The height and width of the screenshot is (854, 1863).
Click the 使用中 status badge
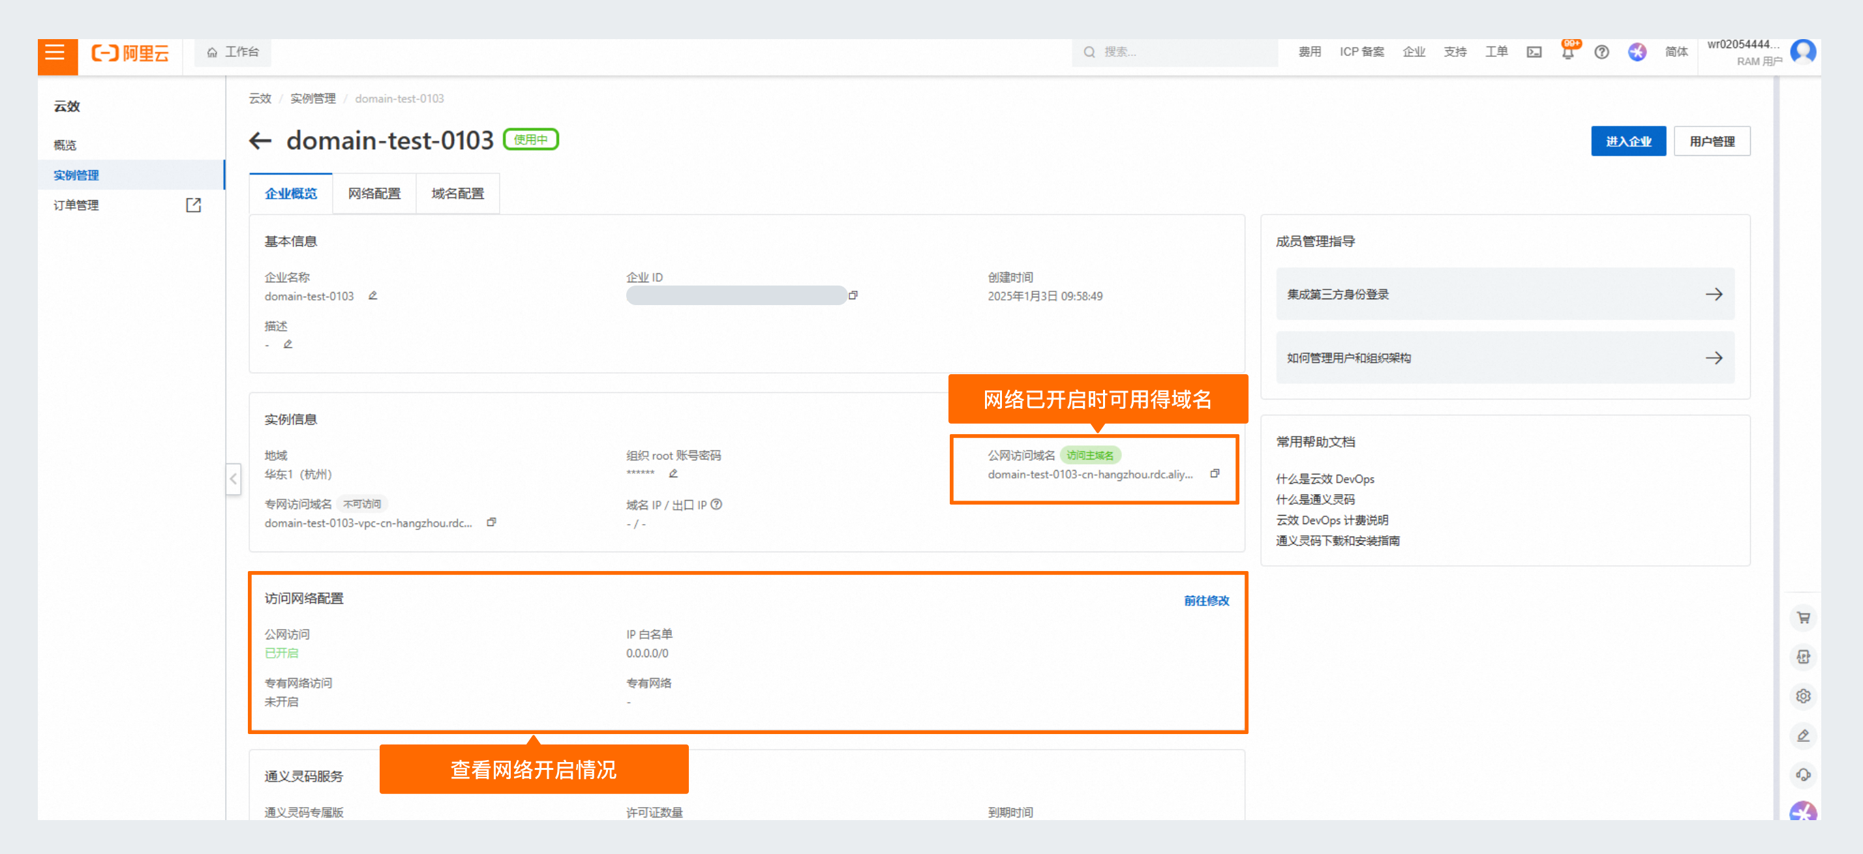pos(531,140)
